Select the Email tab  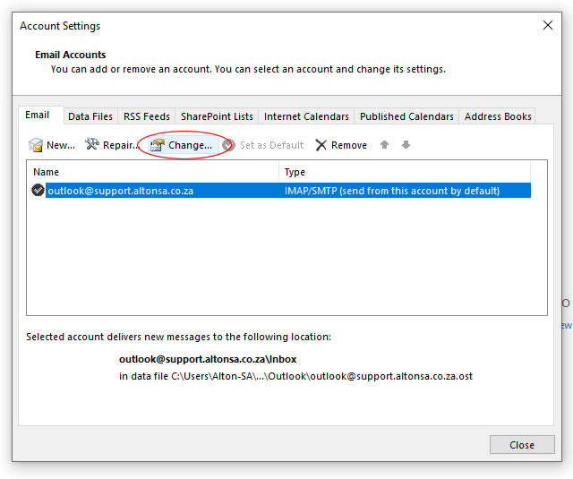tap(38, 115)
